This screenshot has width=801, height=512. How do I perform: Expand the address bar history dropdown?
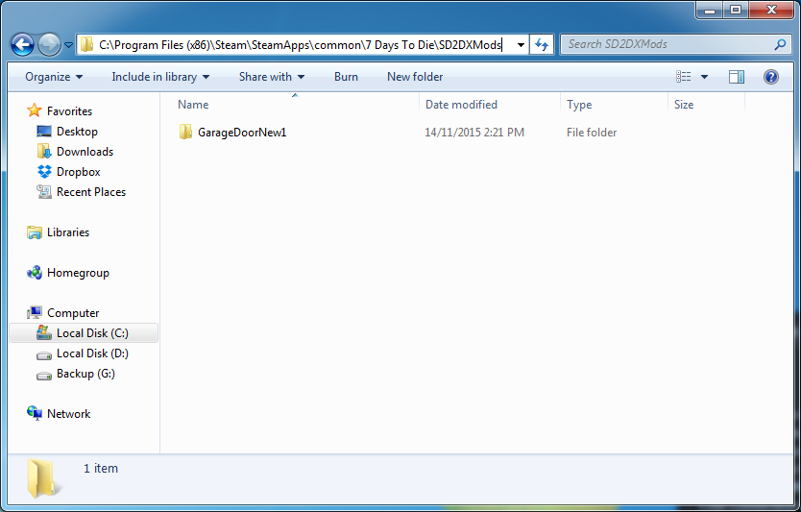(521, 45)
